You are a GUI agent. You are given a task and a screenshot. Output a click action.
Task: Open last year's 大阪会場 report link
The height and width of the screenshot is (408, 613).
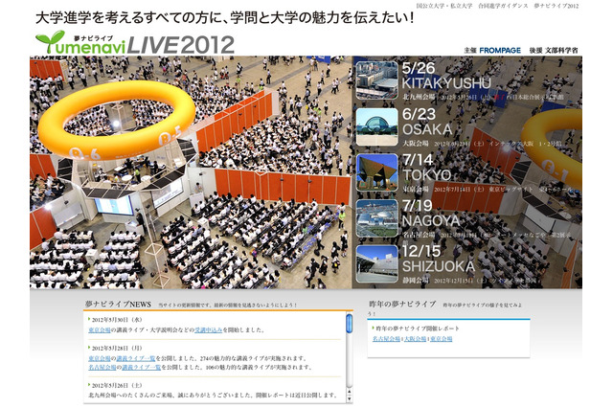tap(415, 339)
